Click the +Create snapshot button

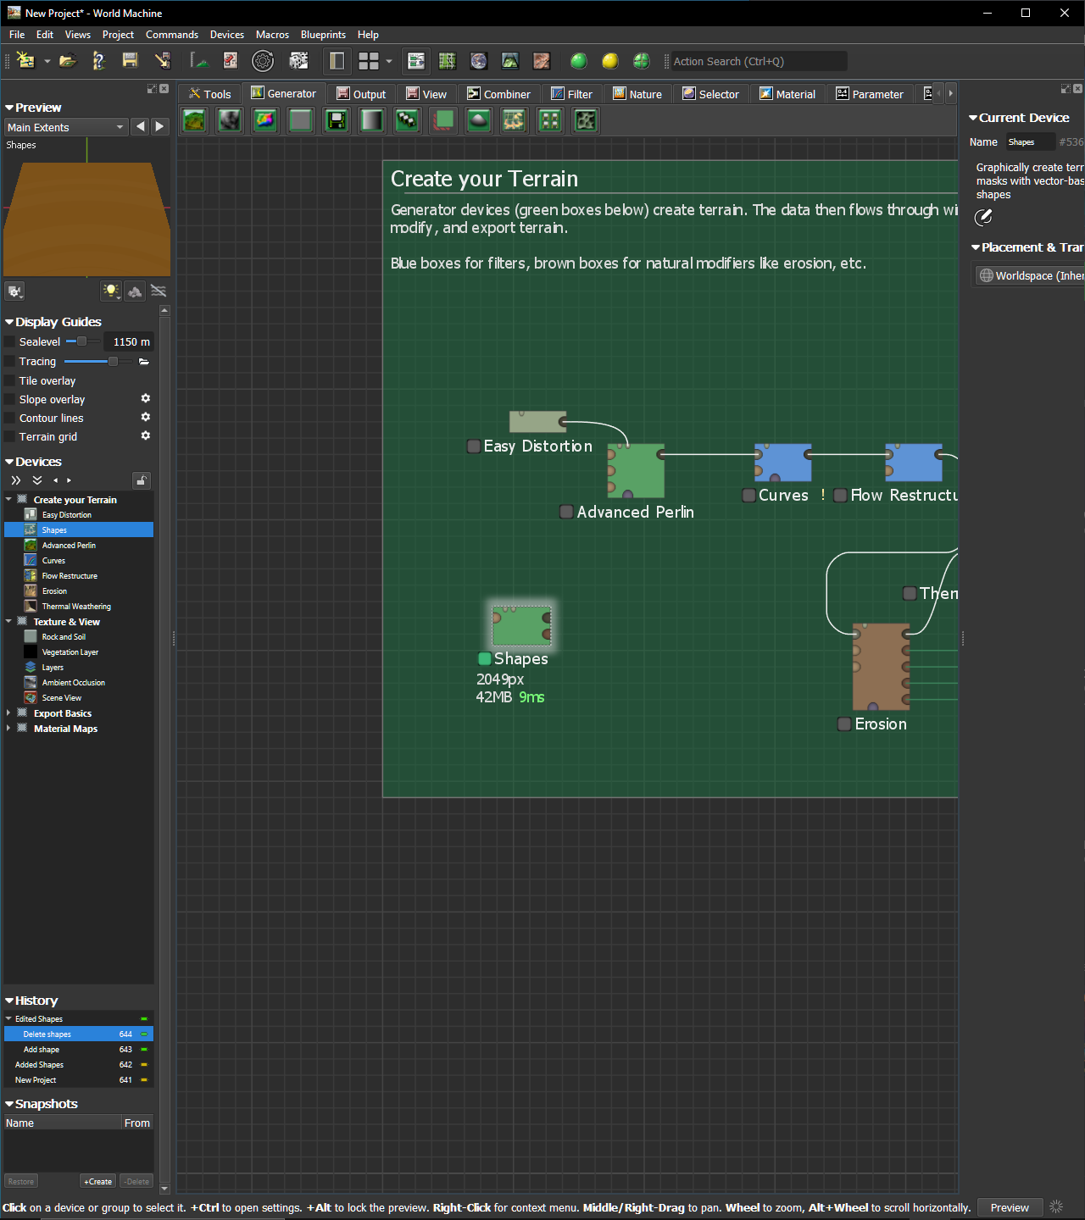click(x=98, y=1181)
